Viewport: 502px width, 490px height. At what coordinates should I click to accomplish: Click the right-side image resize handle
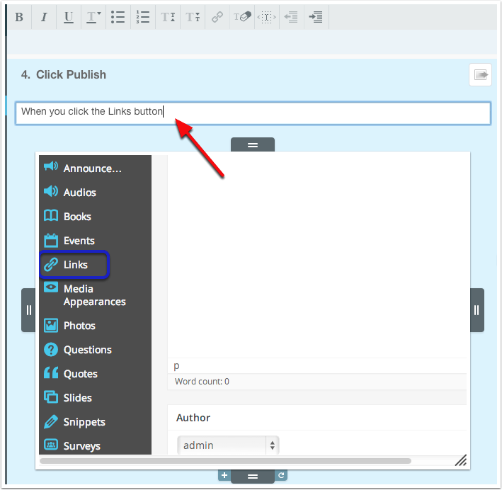click(x=477, y=310)
